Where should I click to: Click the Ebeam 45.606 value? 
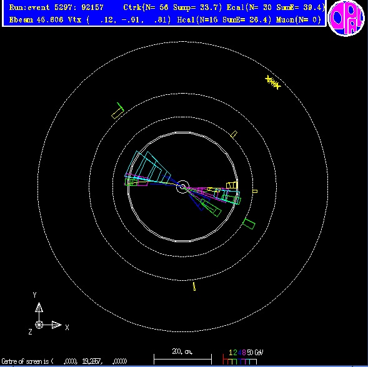coord(36,20)
